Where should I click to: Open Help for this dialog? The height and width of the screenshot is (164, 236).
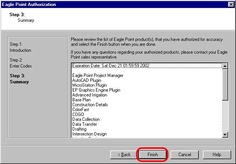point(217,155)
